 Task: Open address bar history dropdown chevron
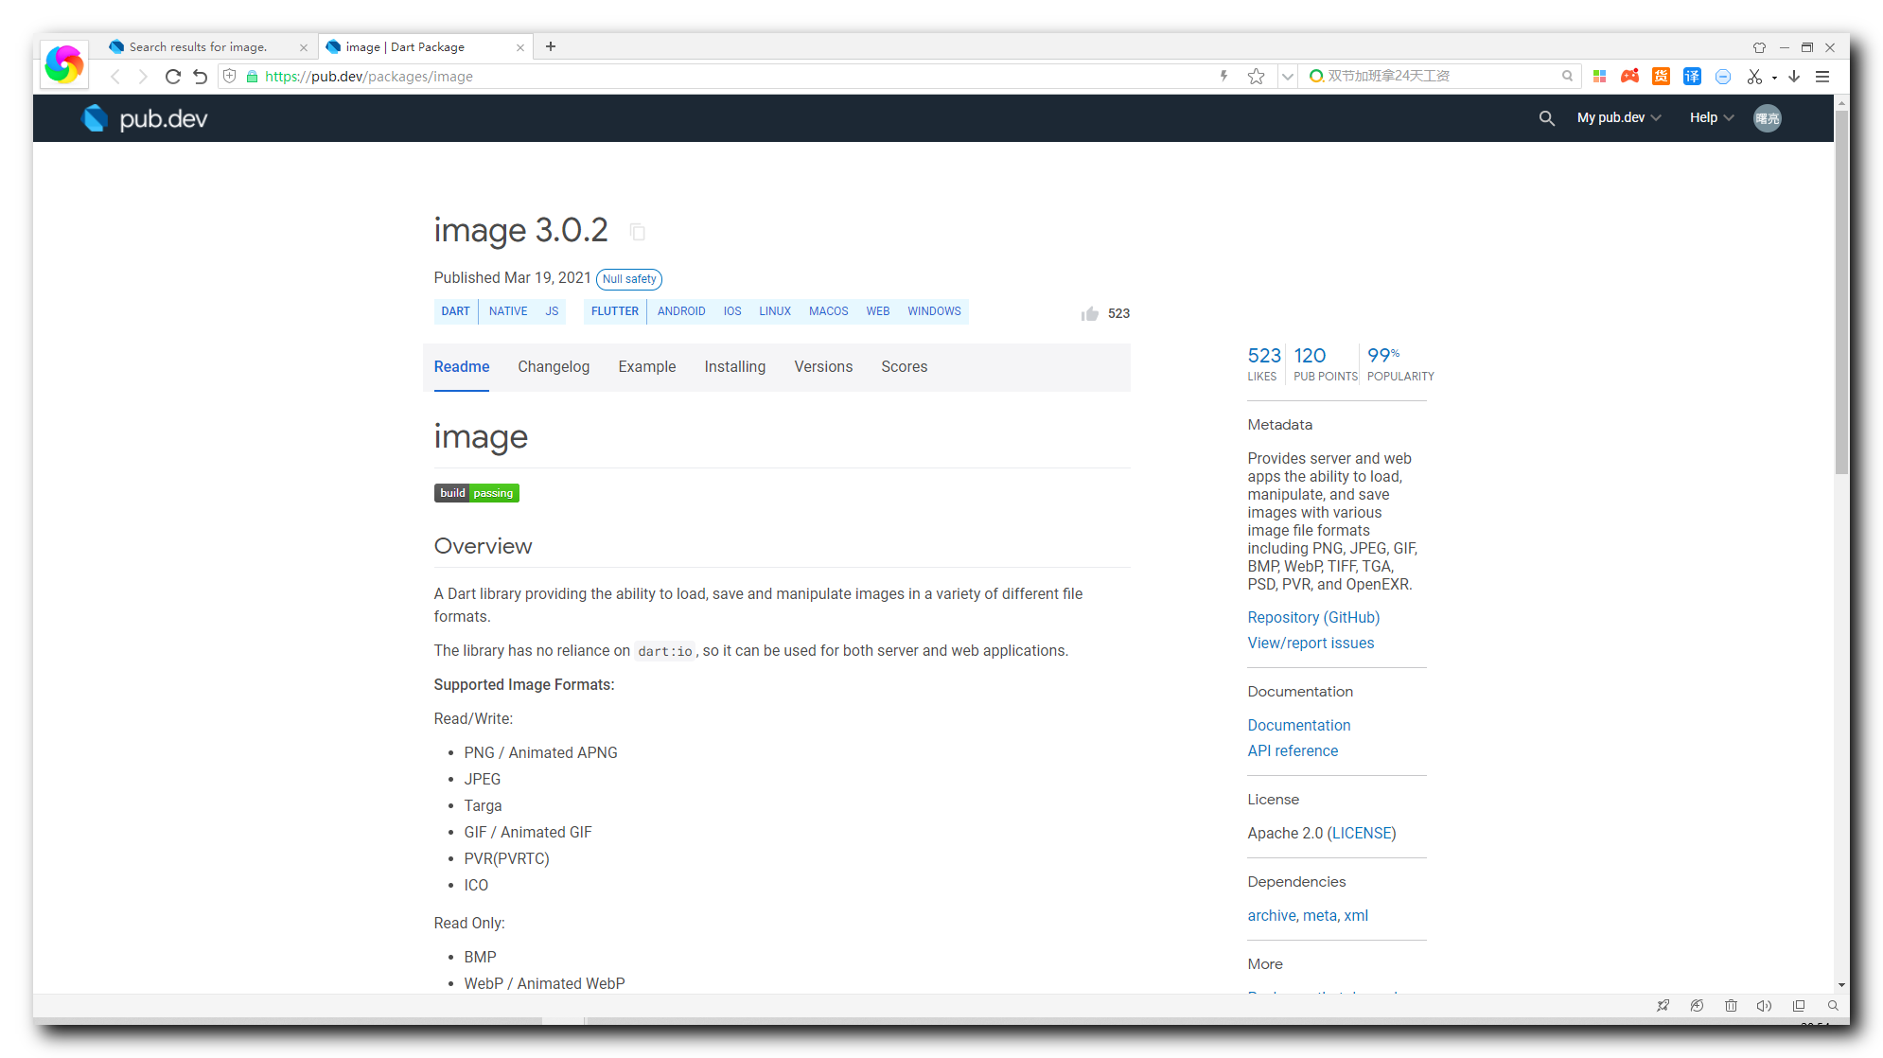click(1288, 77)
